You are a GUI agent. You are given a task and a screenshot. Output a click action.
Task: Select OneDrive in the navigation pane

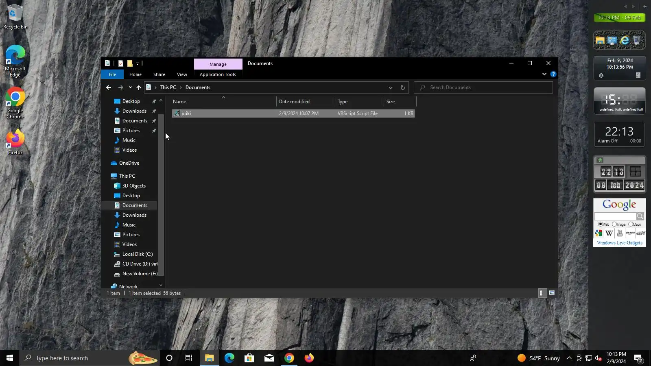tap(129, 163)
